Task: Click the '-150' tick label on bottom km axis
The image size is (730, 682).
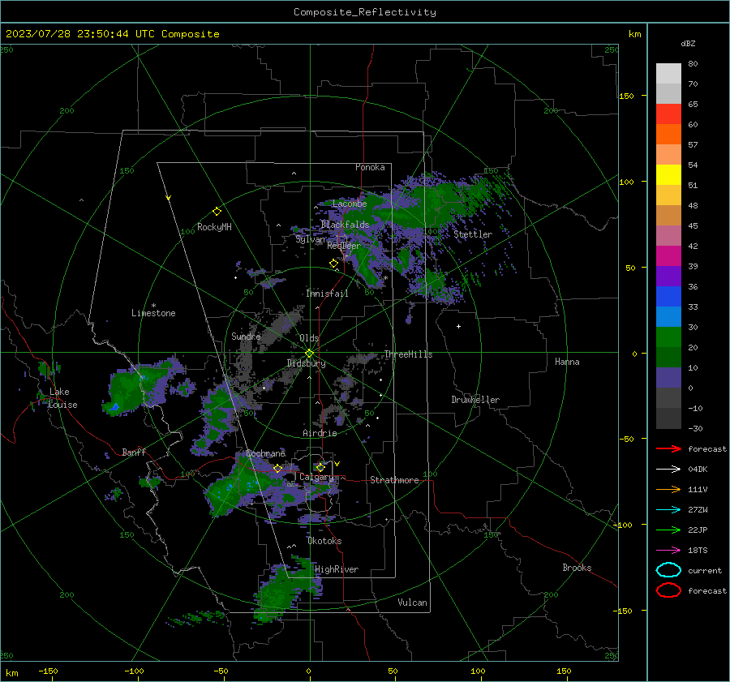Action: click(x=48, y=671)
